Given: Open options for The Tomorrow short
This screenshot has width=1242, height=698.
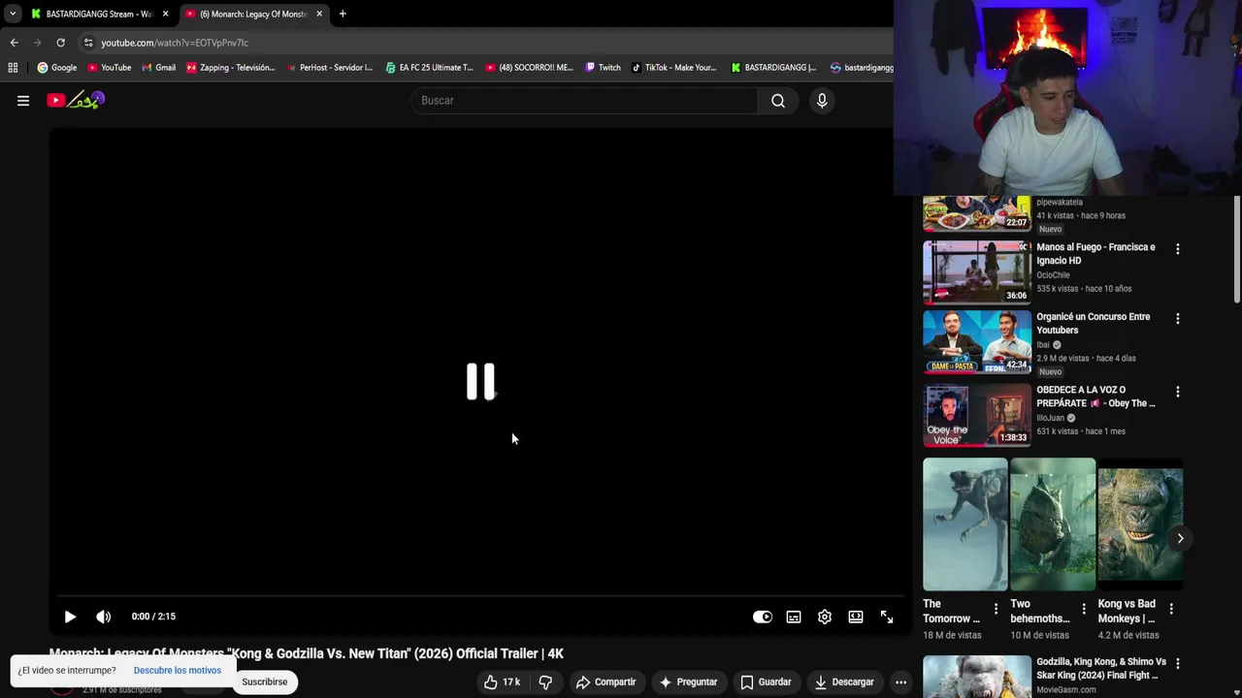Looking at the screenshot, I should (996, 610).
